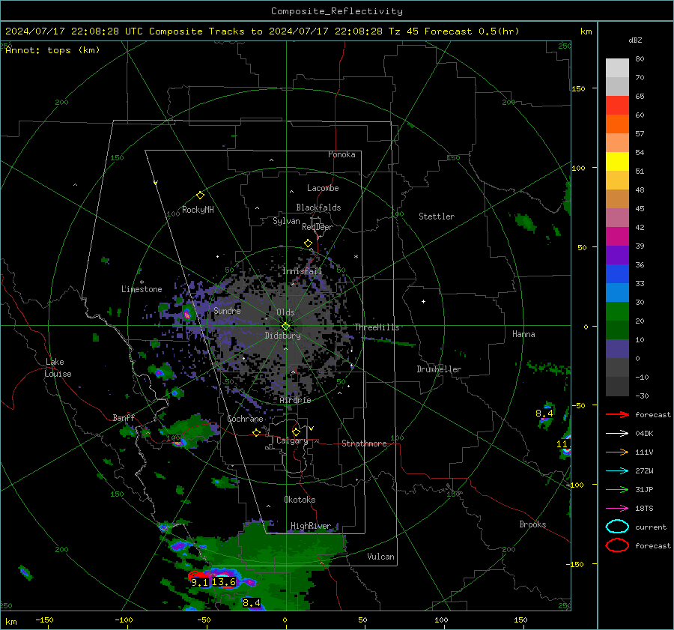Click the Olds city label

click(285, 312)
